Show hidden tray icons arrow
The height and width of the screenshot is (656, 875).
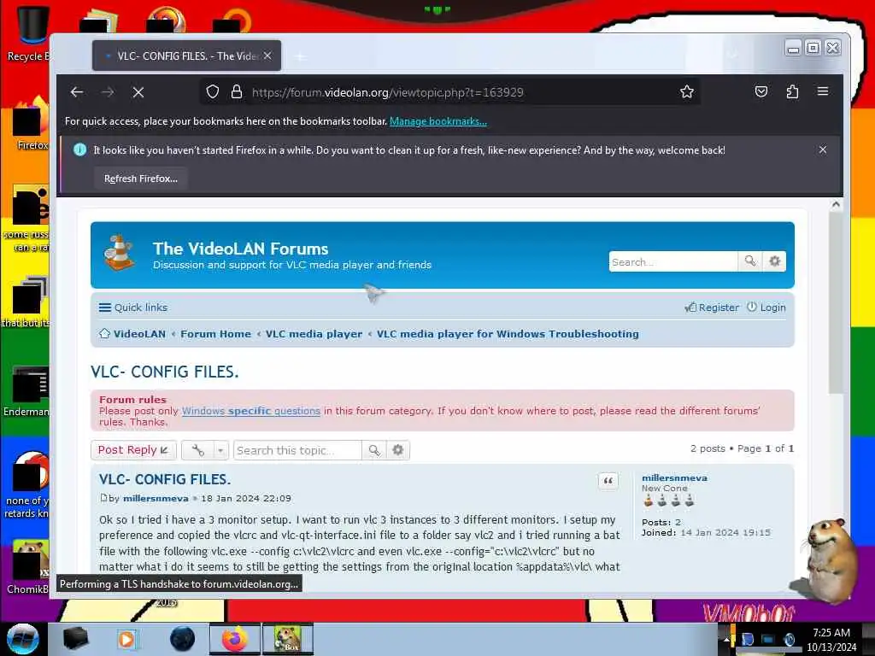tap(726, 640)
